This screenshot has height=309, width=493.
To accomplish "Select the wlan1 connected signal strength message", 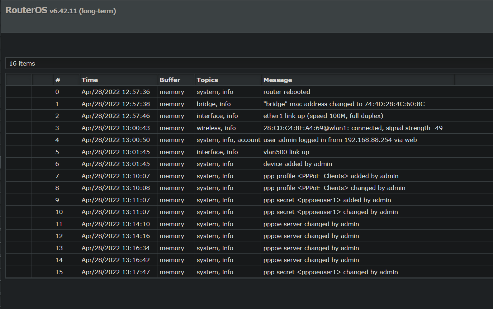I will coord(353,128).
